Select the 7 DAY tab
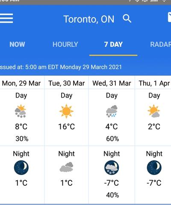171x205 pixels. pyautogui.click(x=113, y=45)
